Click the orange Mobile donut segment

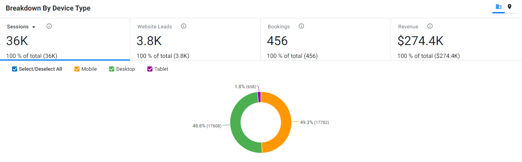pyautogui.click(x=286, y=122)
